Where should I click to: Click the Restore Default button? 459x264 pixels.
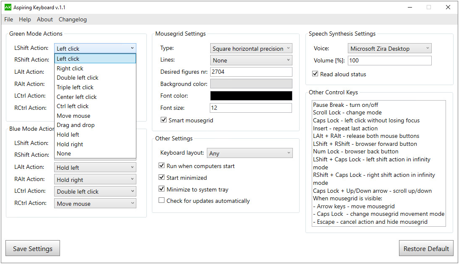[426, 248]
